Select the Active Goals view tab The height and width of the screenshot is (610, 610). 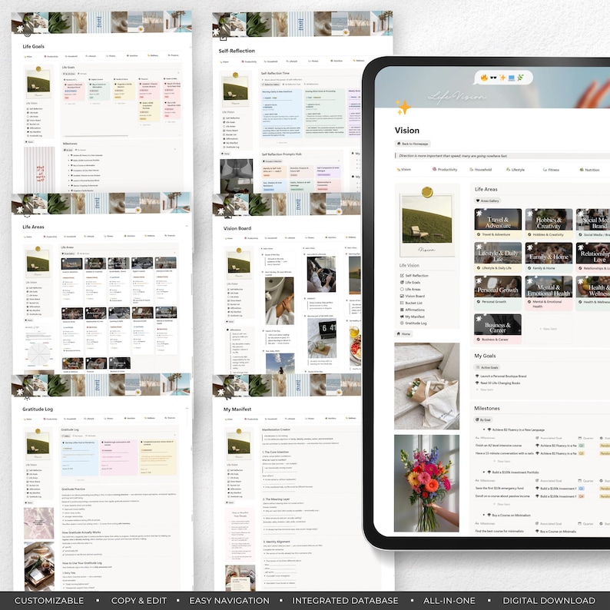tap(486, 367)
